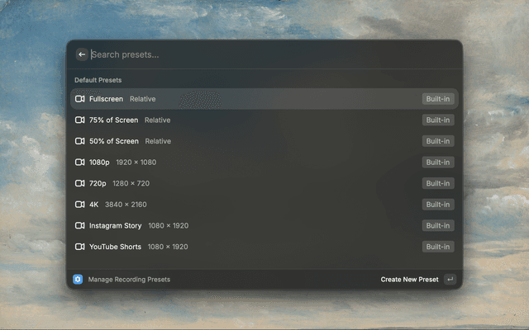Select the 720p 1280 × 720 preset
Screen dimensions: 529x330
(264, 183)
